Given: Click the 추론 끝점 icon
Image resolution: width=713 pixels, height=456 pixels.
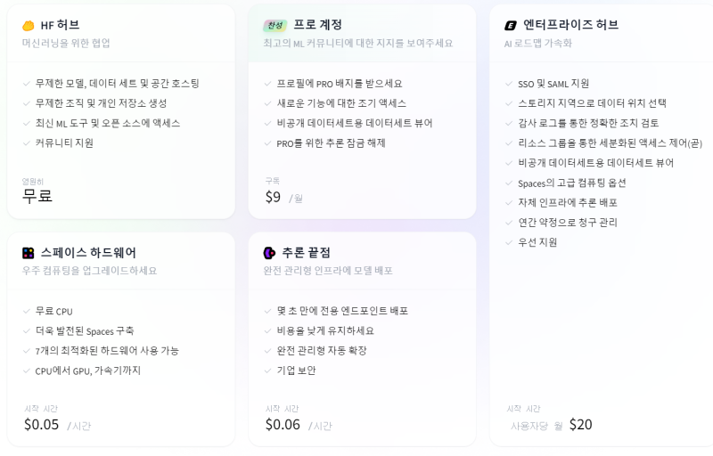Looking at the screenshot, I should point(269,253).
